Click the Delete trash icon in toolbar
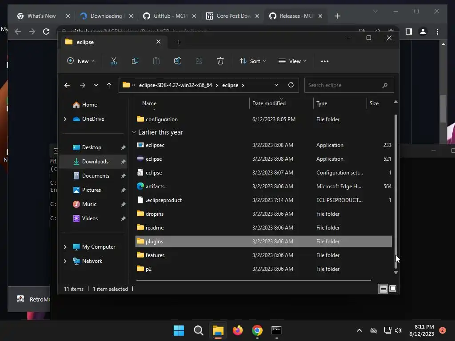Image resolution: width=455 pixels, height=341 pixels. coord(220,61)
